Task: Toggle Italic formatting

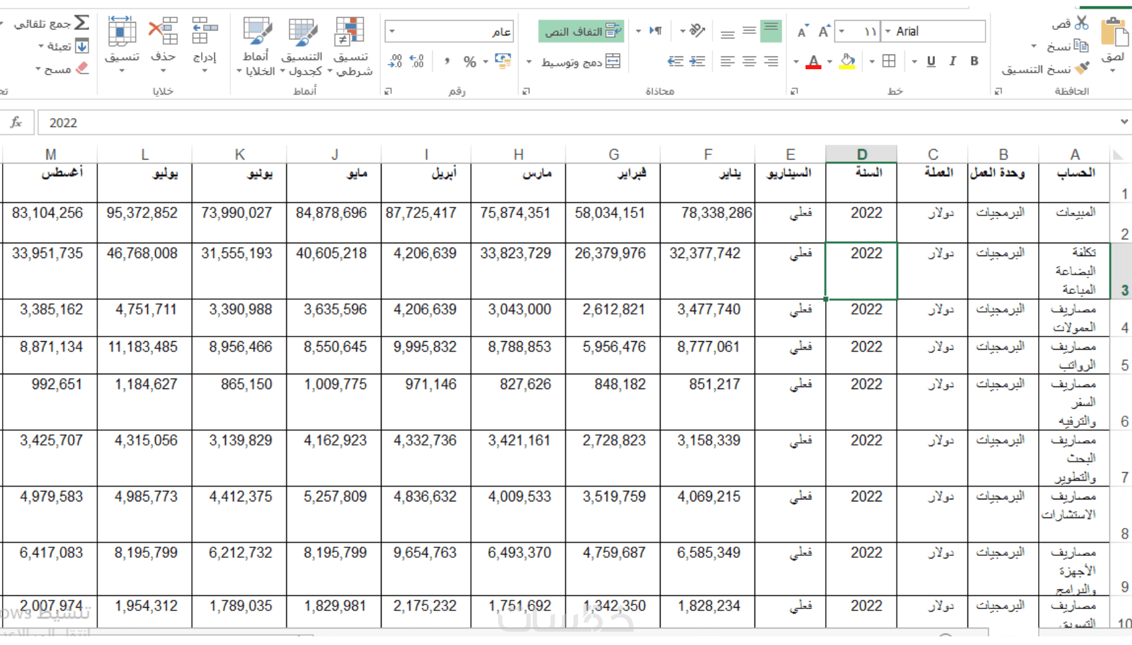Action: pos(953,61)
